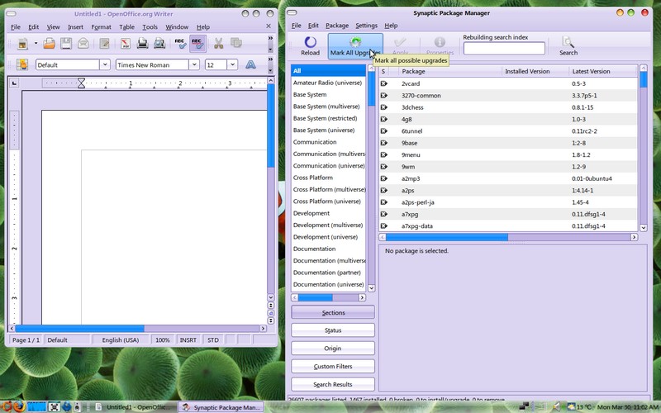This screenshot has width=661, height=413.
Task: Open the Insert menu in Writer
Action: (x=75, y=27)
